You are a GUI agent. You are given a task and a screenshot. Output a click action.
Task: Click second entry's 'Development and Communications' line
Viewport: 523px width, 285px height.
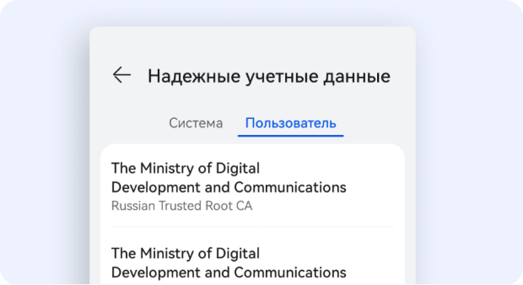[x=229, y=272]
